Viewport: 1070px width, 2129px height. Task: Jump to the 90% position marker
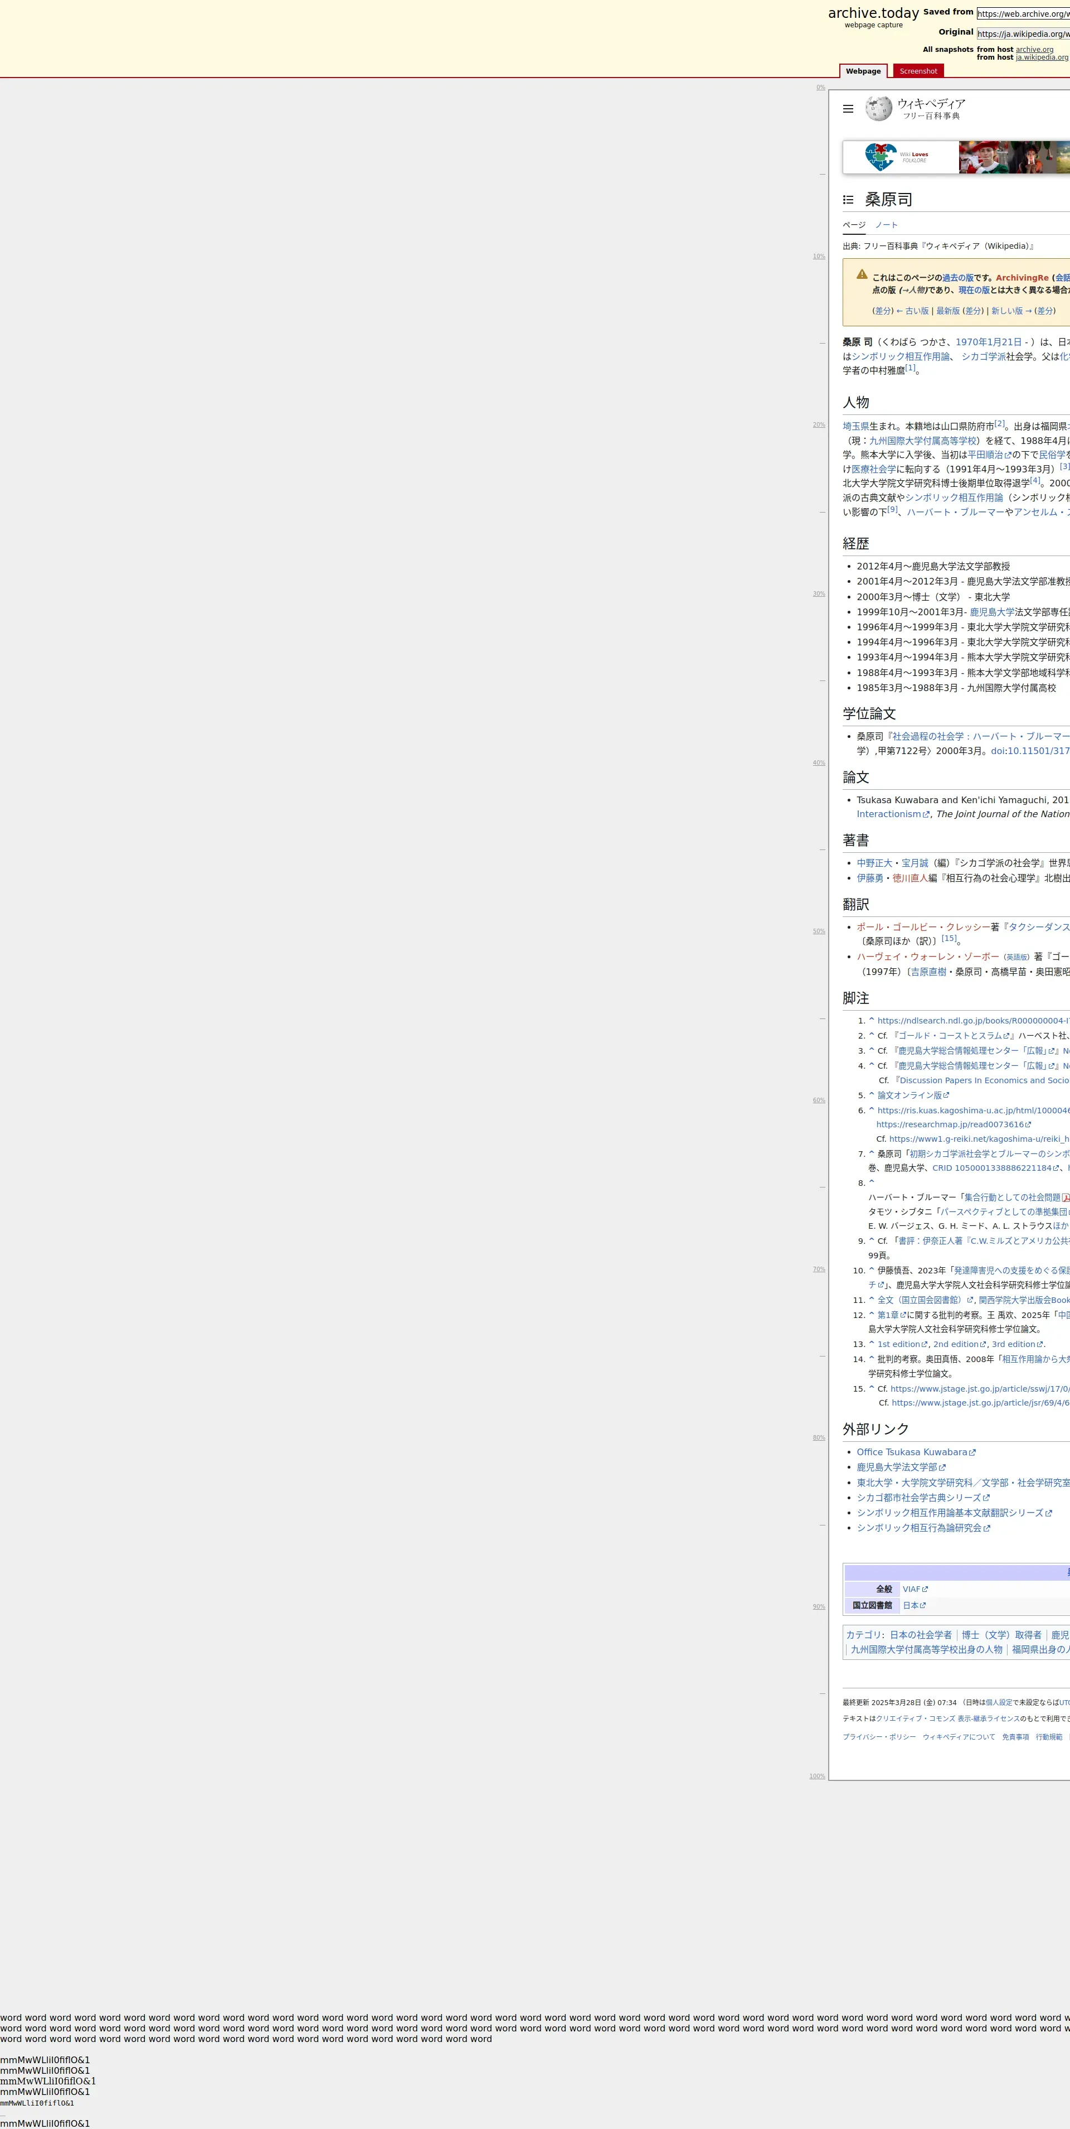point(818,1607)
